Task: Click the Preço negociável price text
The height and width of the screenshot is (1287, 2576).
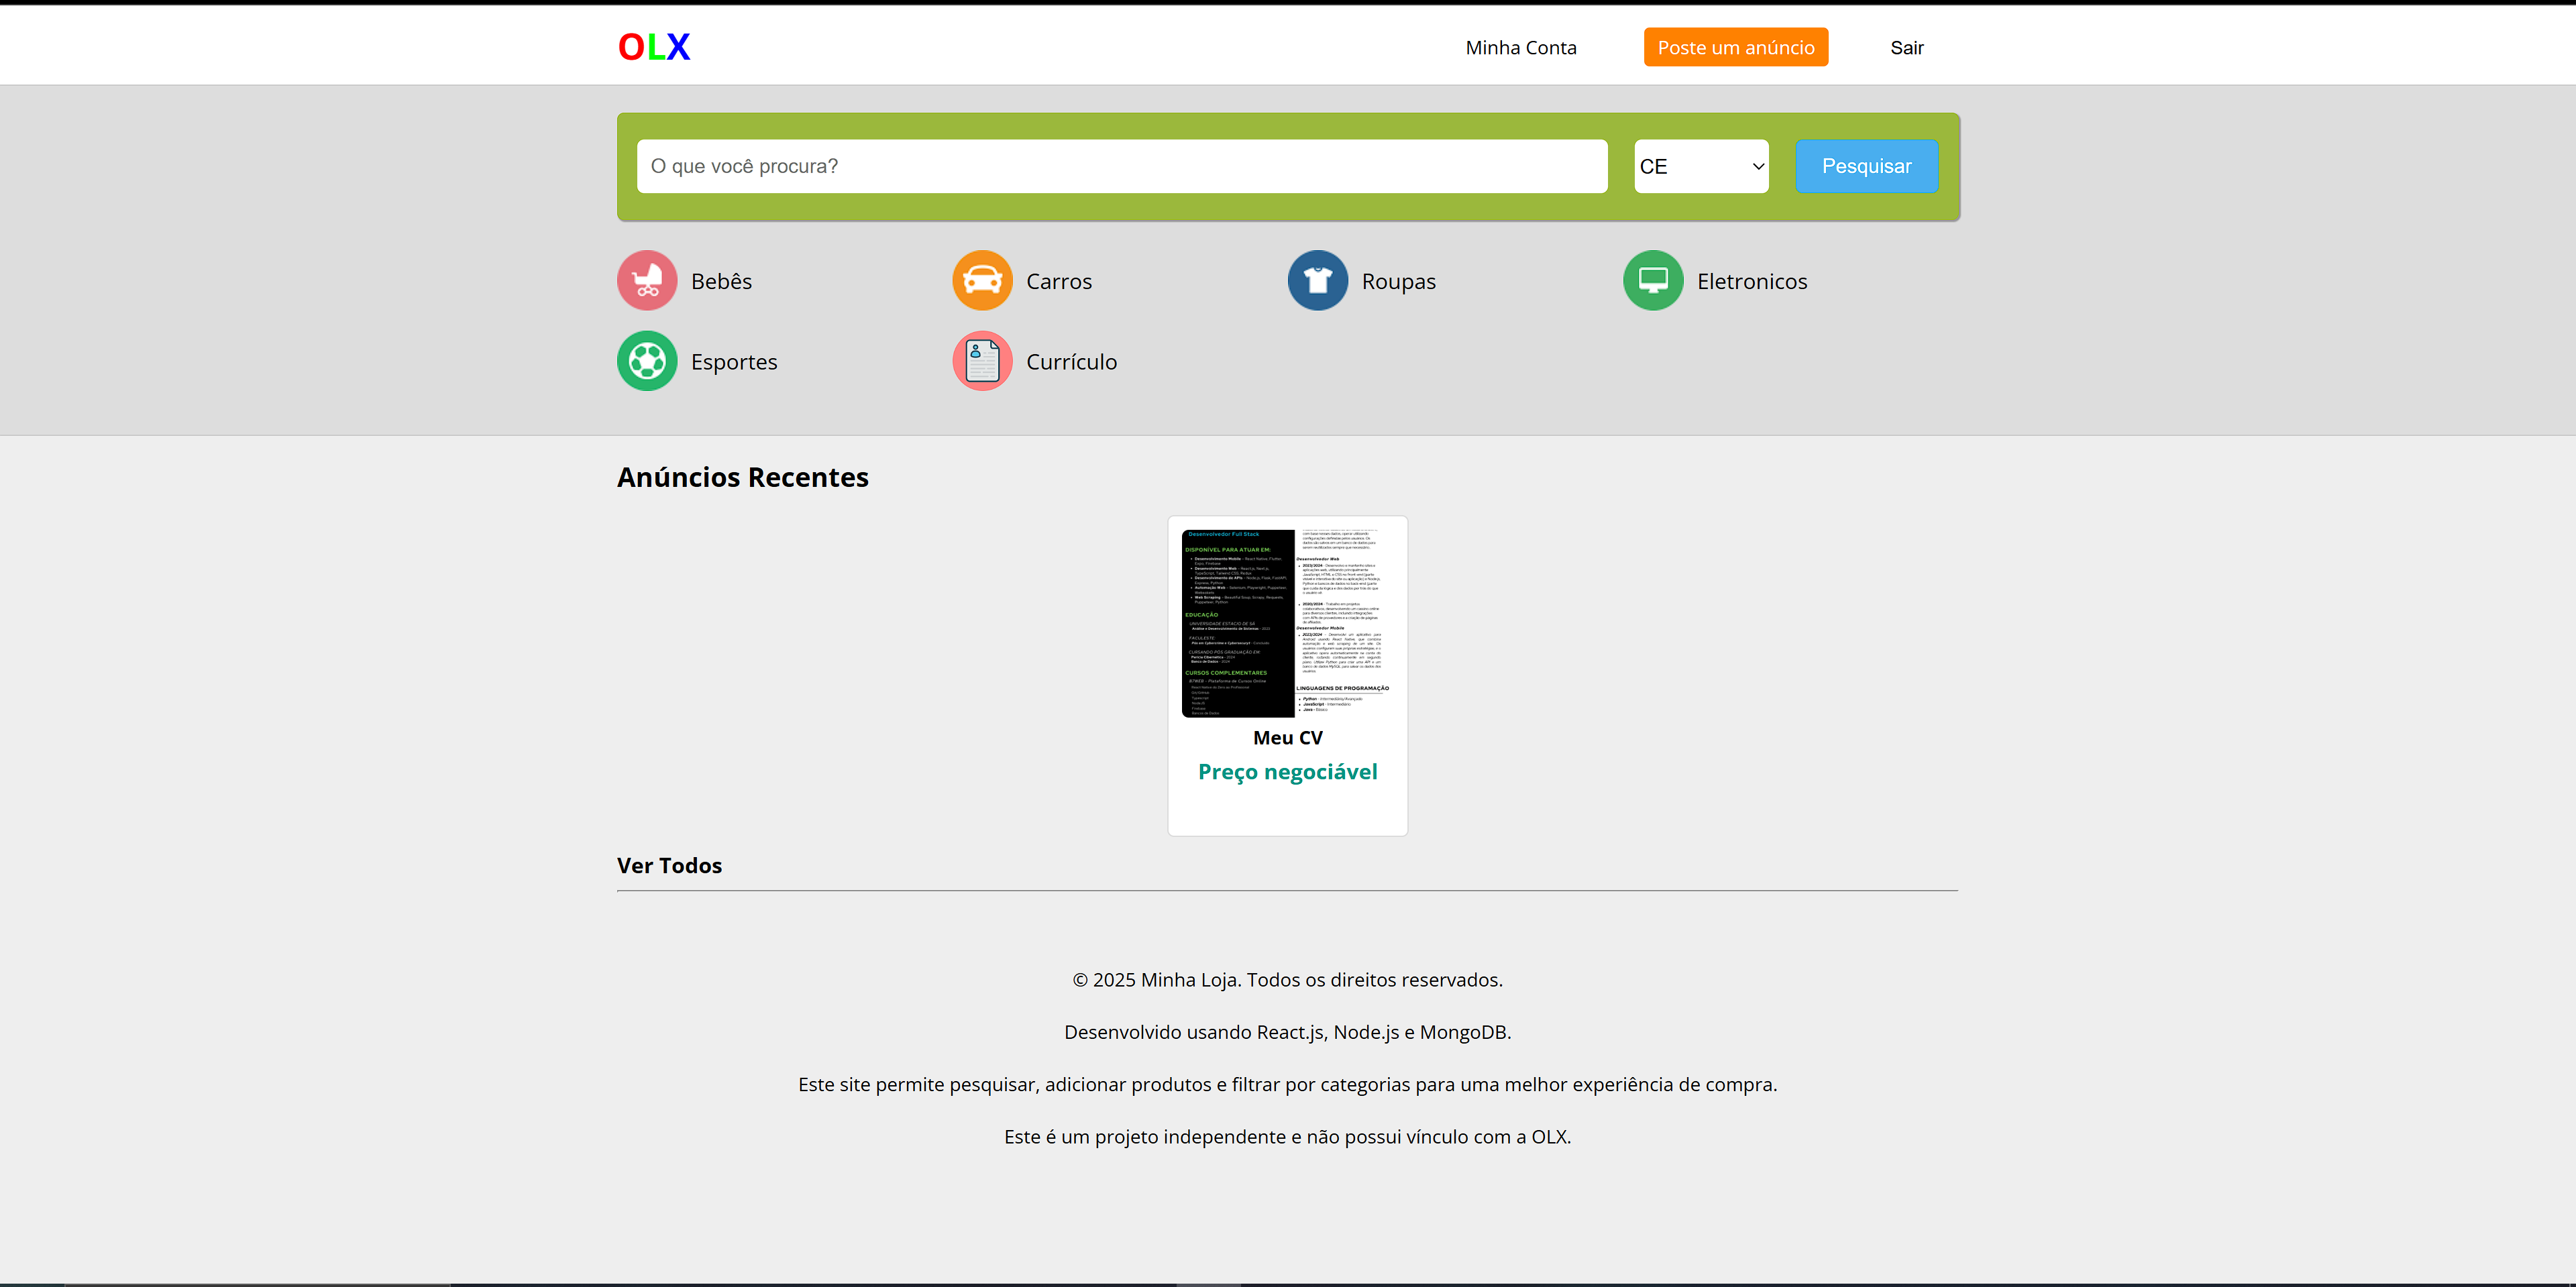Action: [1287, 772]
